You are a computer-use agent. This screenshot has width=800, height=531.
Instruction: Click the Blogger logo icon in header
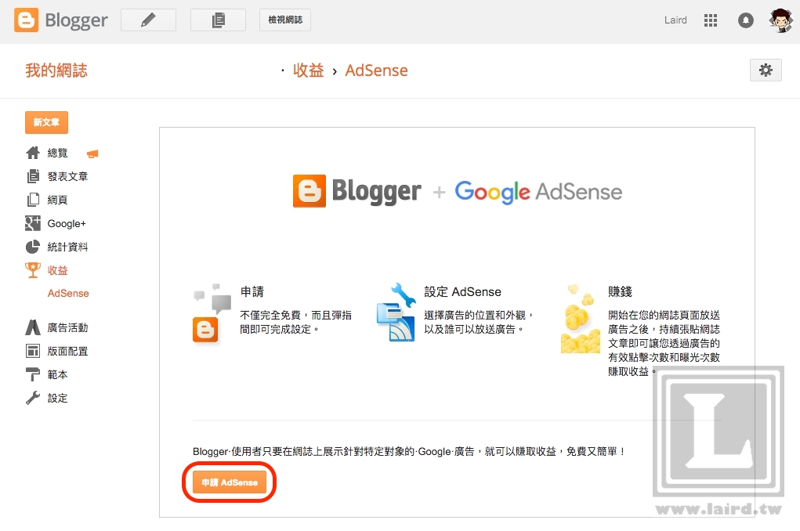pyautogui.click(x=26, y=20)
